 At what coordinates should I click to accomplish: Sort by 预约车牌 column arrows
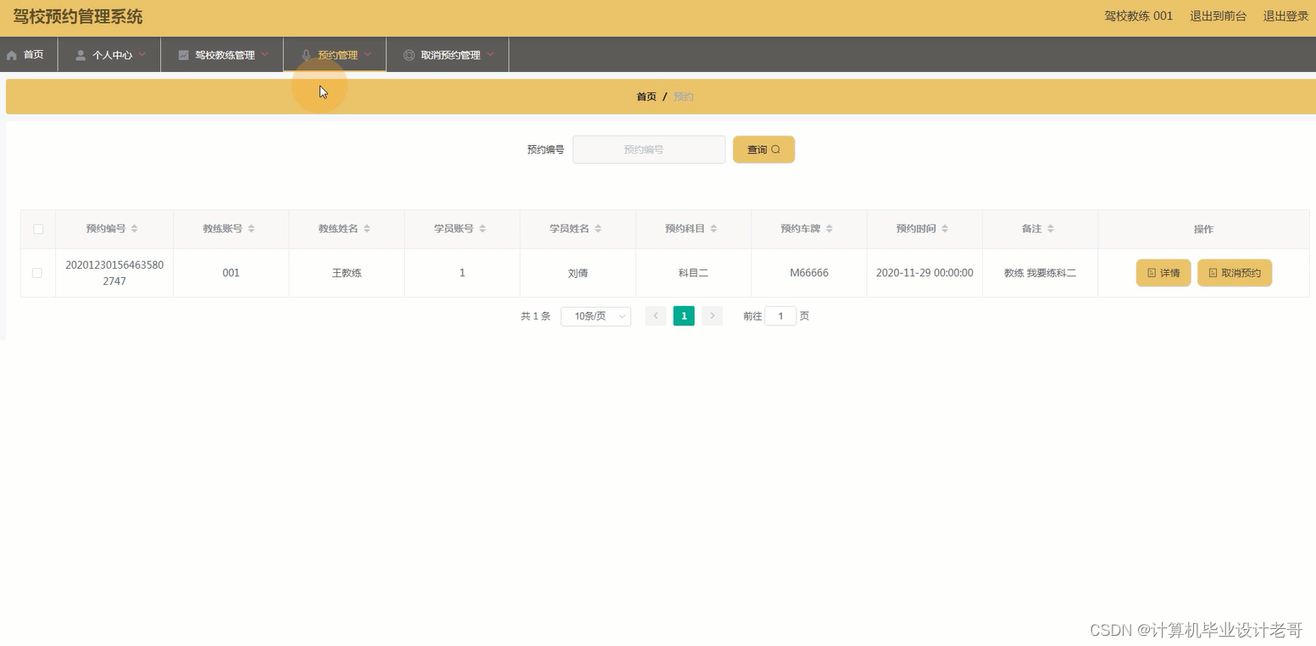coord(830,229)
